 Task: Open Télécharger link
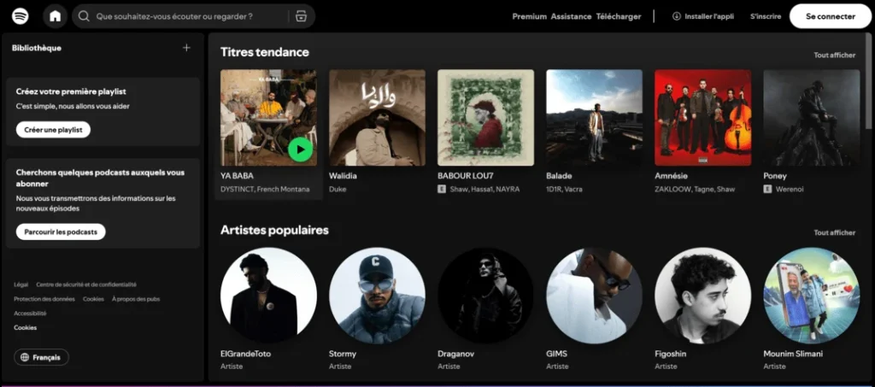point(619,17)
